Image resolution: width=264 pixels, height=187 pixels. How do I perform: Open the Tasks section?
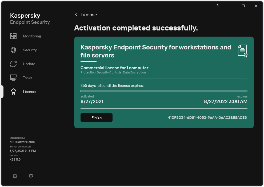click(x=27, y=78)
